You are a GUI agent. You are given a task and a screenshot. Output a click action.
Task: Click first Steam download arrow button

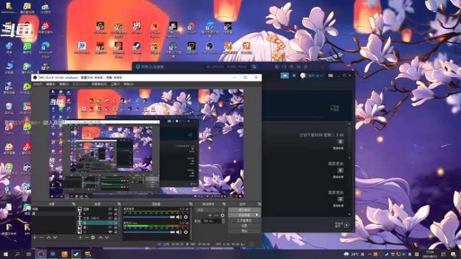(x=340, y=142)
